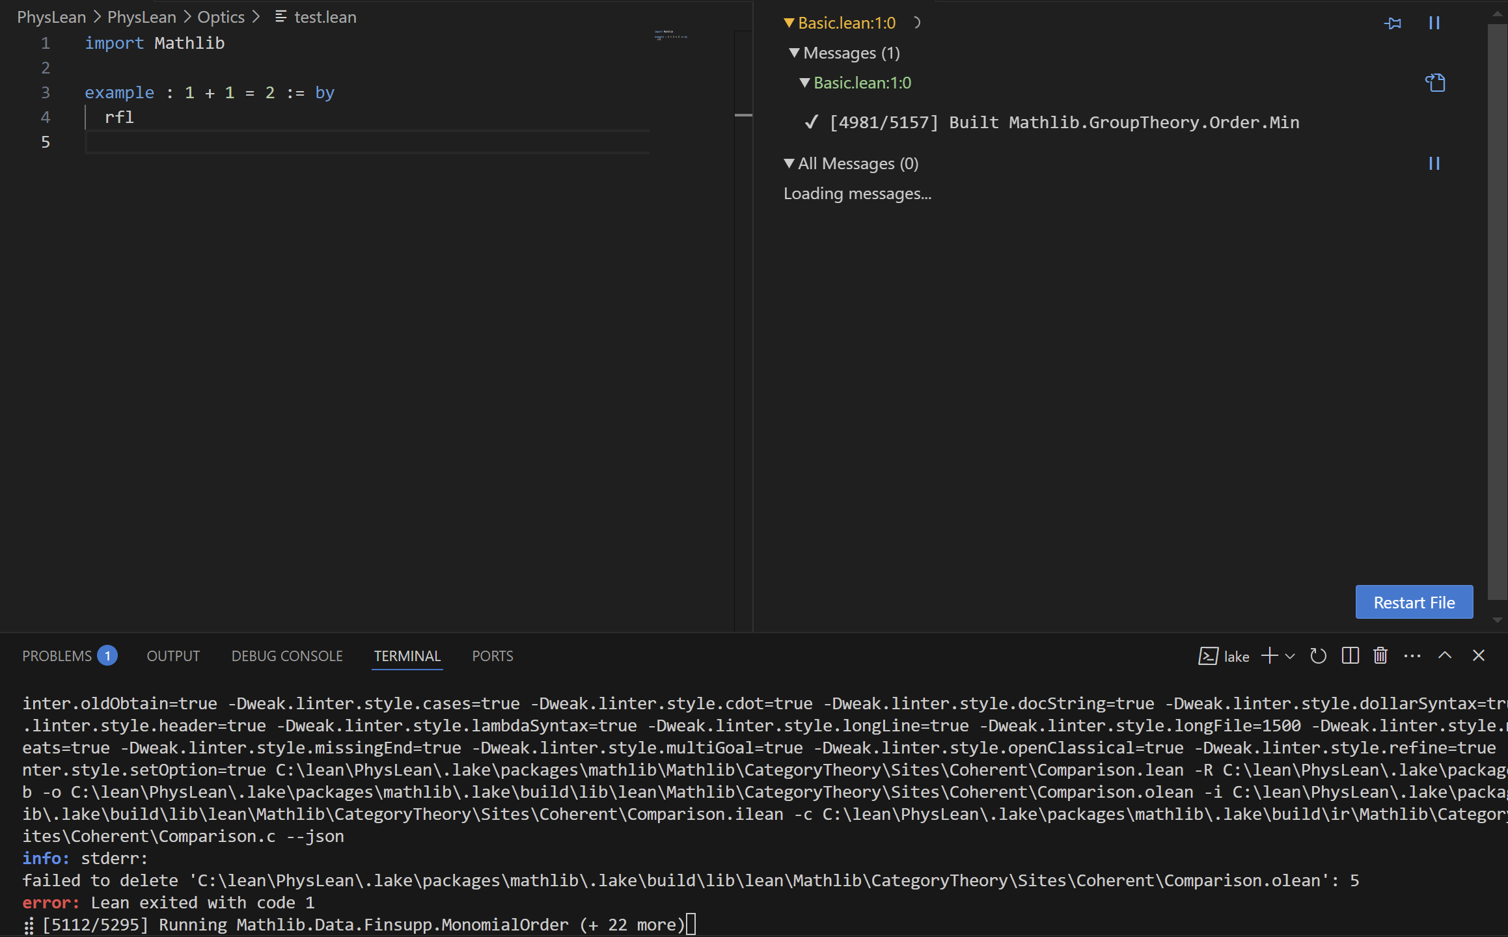The width and height of the screenshot is (1508, 937).
Task: Pause updates at top of infoview
Action: 1434,23
